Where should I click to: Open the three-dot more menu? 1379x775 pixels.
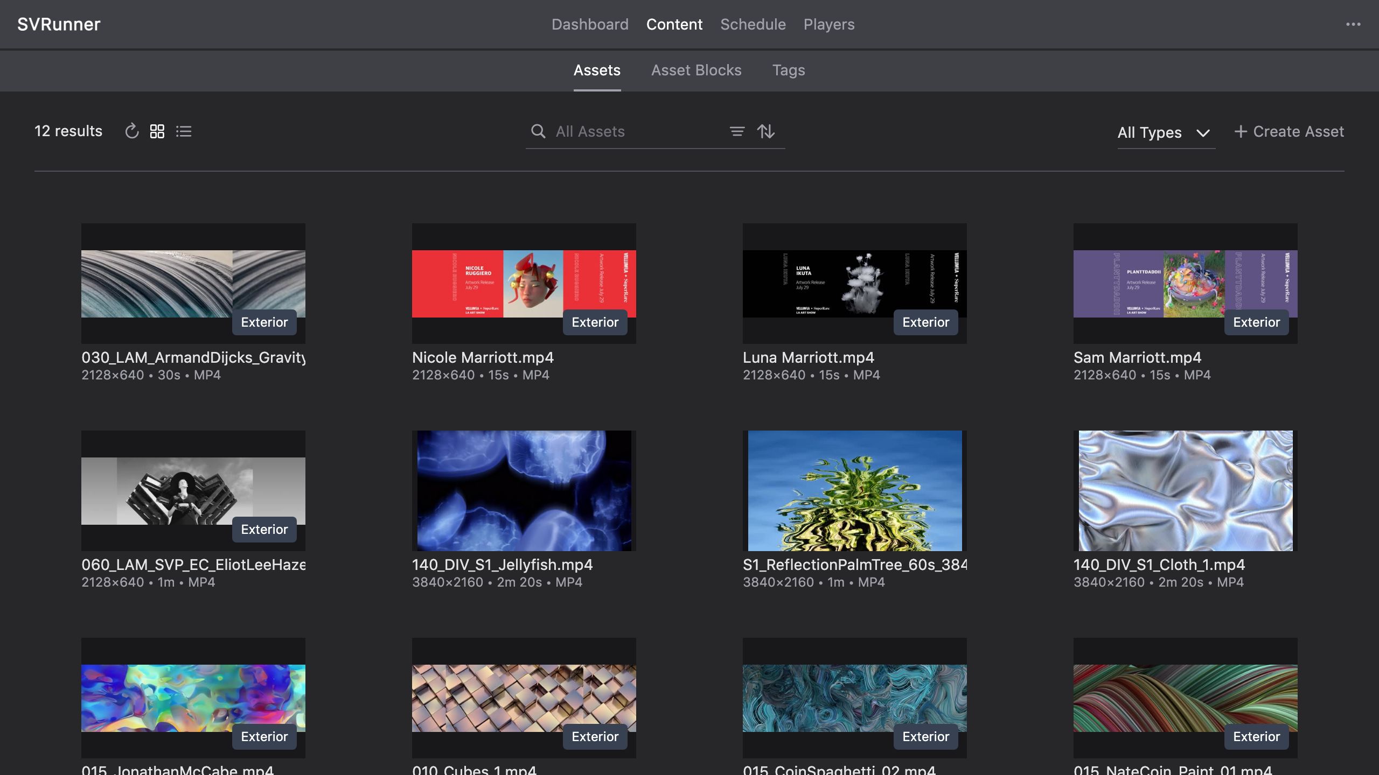pyautogui.click(x=1353, y=24)
